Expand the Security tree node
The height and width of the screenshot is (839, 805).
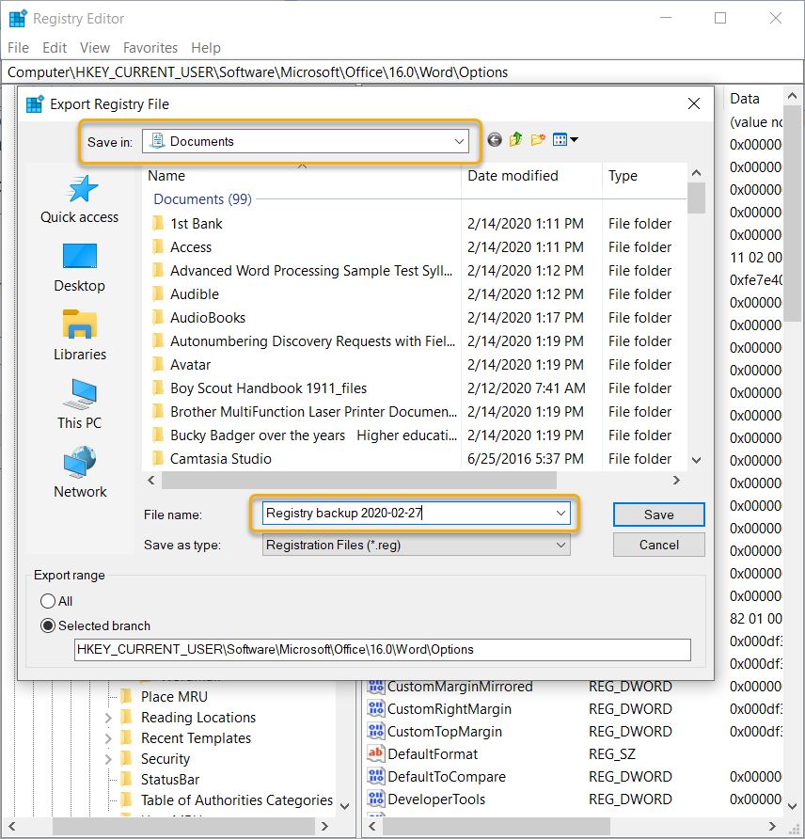tap(108, 759)
